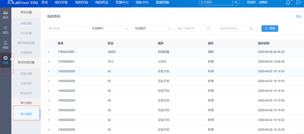Click calendar icon in 操作结束时间 field
304x134 pixels.
click(x=251, y=29)
